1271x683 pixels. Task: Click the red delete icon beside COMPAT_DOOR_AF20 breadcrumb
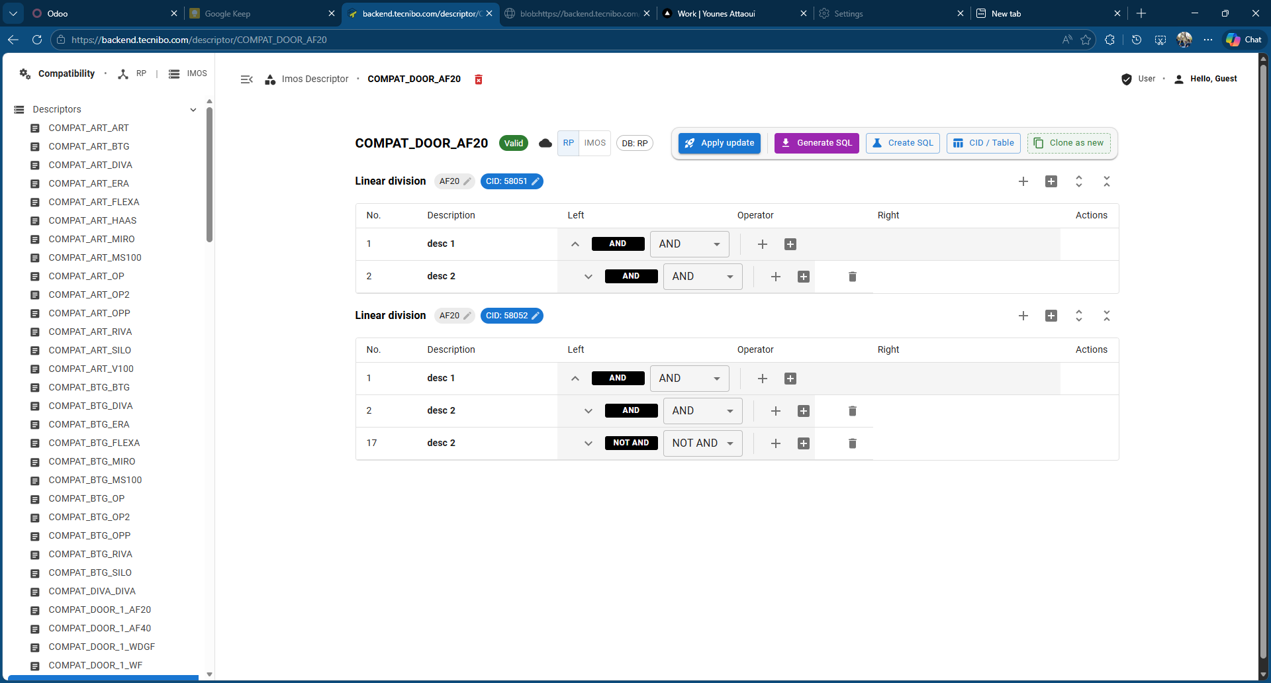point(479,79)
